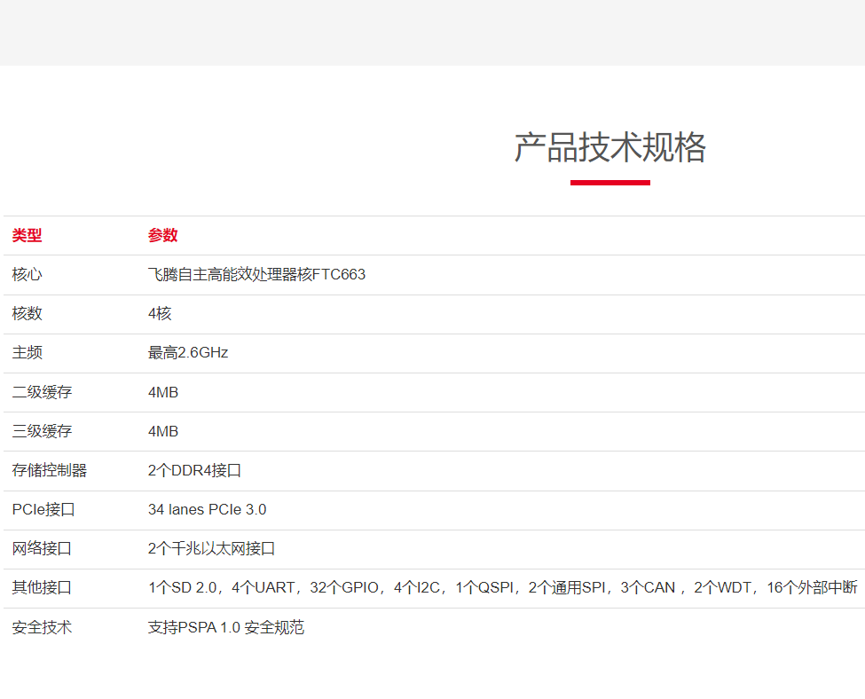Click the 其他接口 row label
Screen dimensions: 865x699
click(x=42, y=587)
